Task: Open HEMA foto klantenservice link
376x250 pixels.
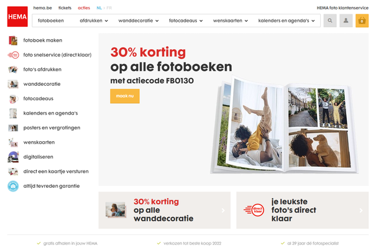Action: (x=342, y=8)
